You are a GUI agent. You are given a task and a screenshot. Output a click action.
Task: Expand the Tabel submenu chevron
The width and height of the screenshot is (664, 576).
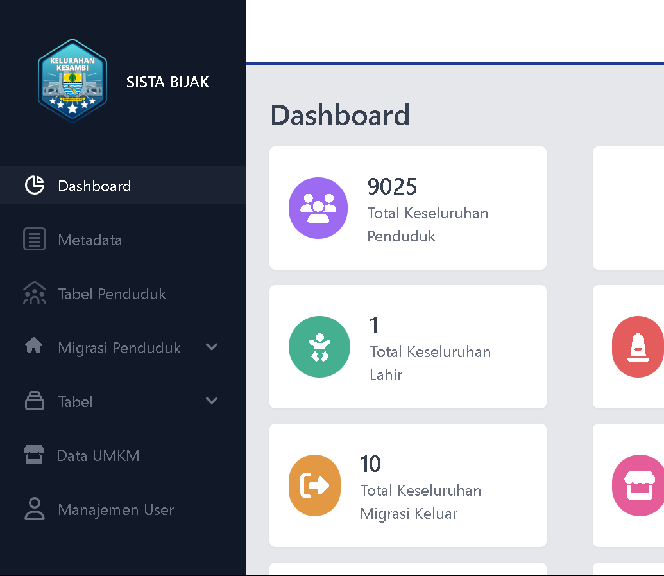tap(212, 401)
